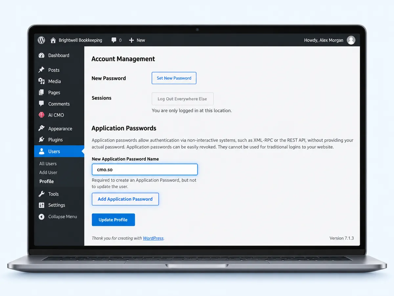Viewport: 394px width, 296px height.
Task: Click the Sessions label
Action: point(101,98)
